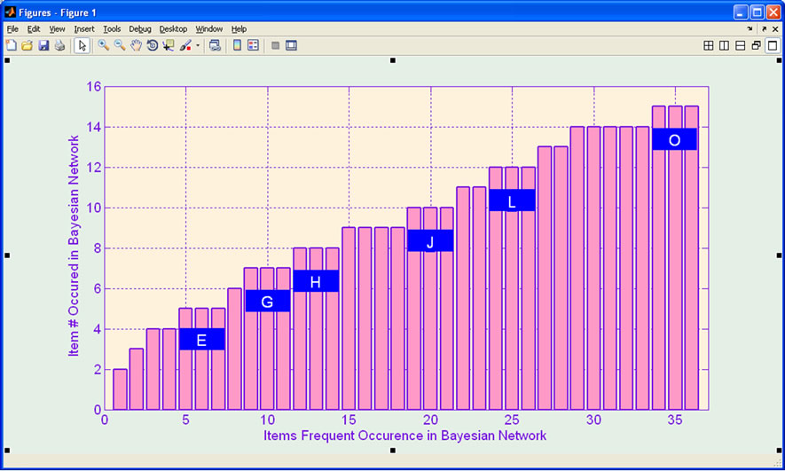Viewport: 785px width, 471px height.
Task: Tile figures in a grid layout
Action: click(709, 45)
